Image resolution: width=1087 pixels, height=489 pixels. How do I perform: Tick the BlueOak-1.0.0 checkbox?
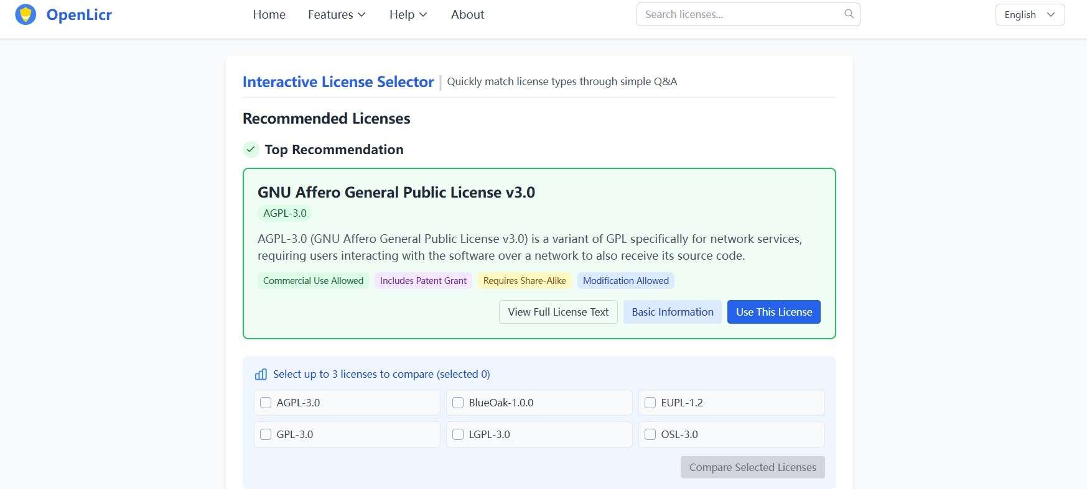(x=458, y=403)
